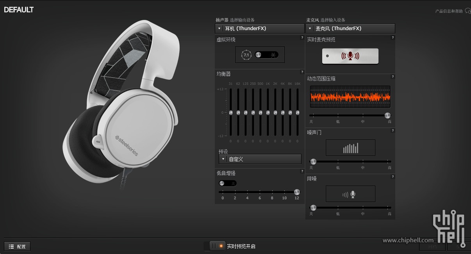Open help for the 虚拟环绕 section
Viewport: 471px width, 254px height.
click(302, 38)
